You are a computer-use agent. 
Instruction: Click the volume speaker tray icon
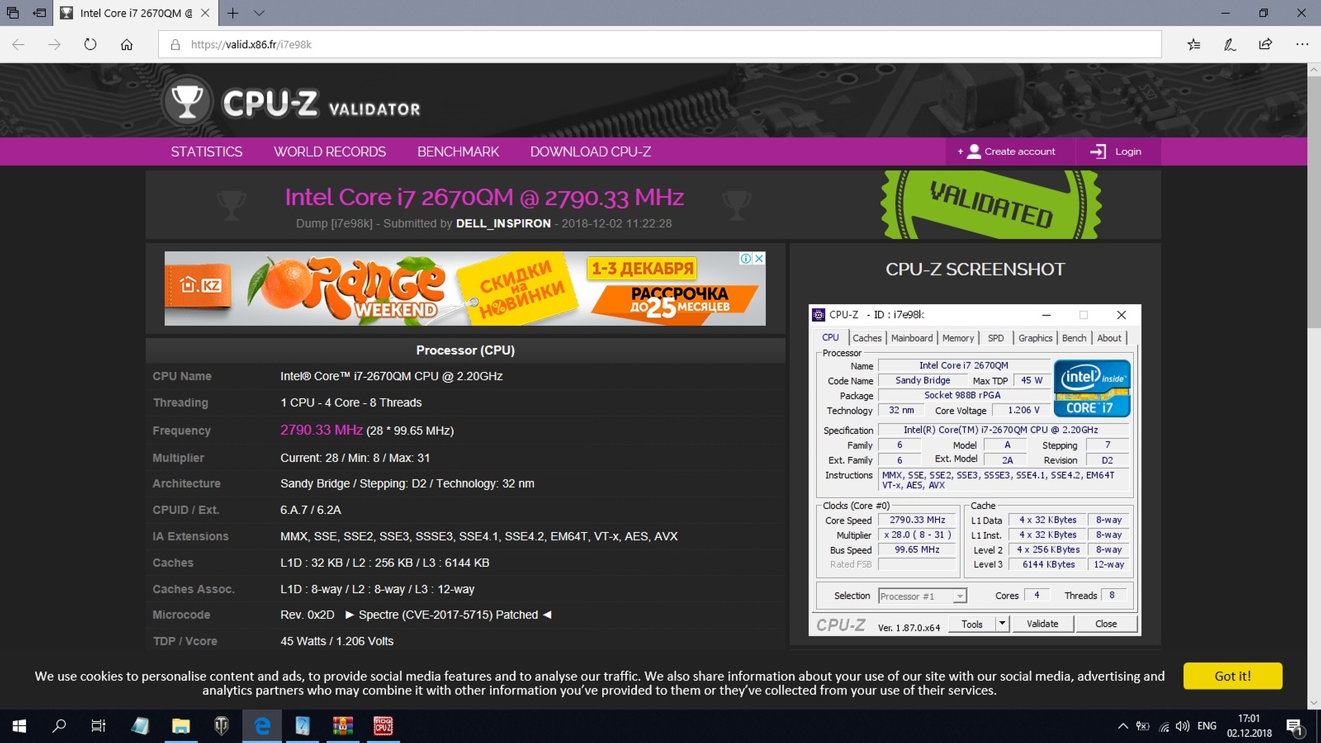(1183, 726)
